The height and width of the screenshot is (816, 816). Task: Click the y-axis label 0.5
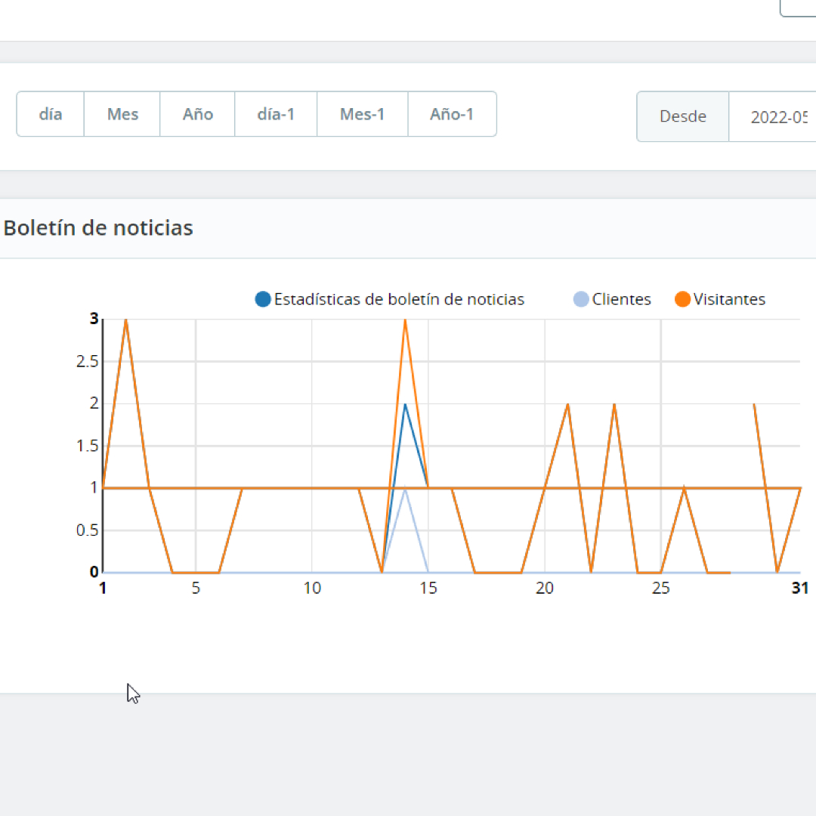pyautogui.click(x=87, y=530)
